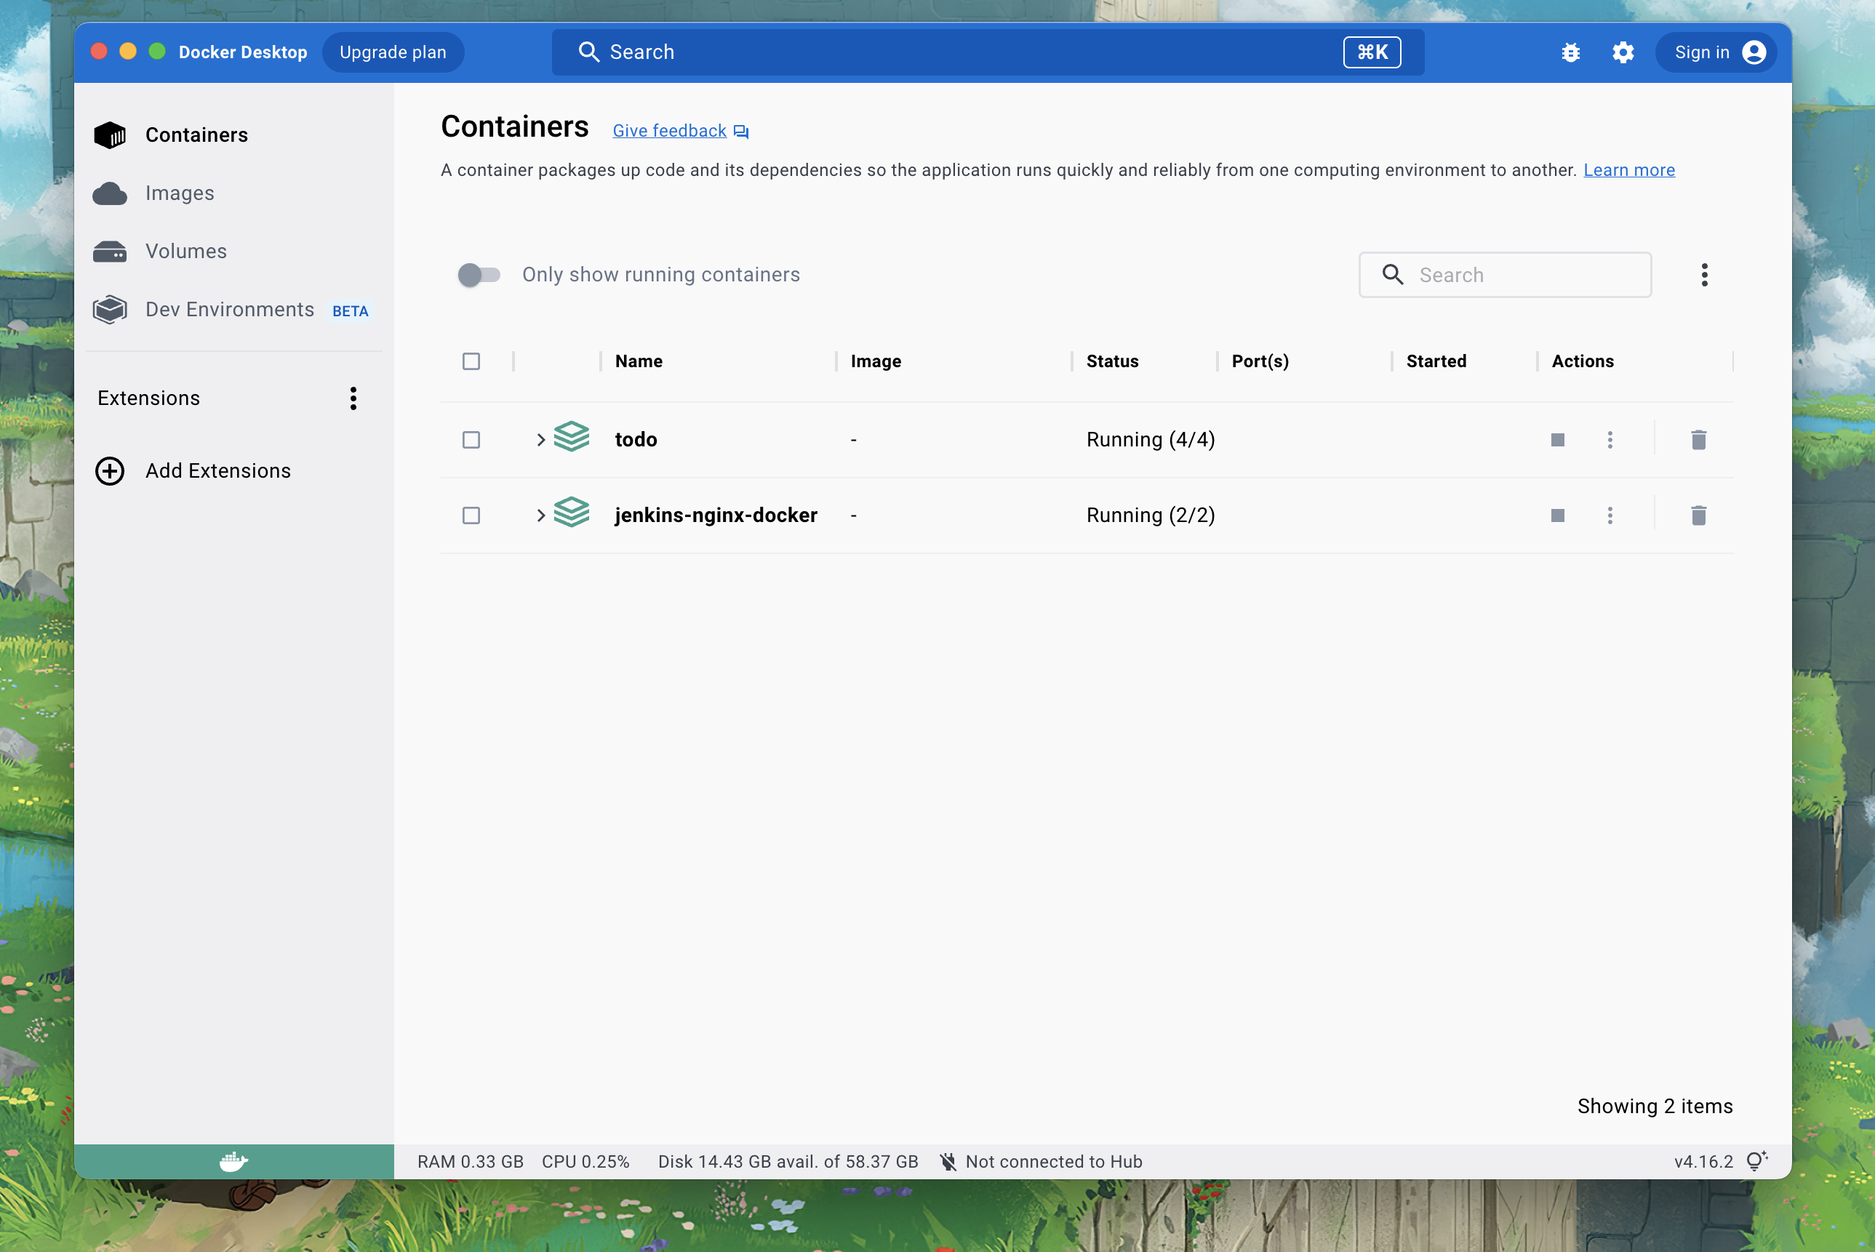Click the Actions column header

(x=1583, y=361)
